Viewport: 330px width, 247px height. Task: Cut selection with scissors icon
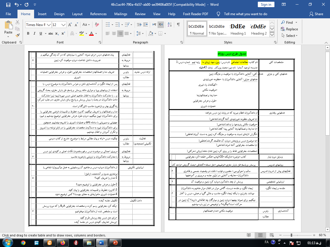coord(17,22)
